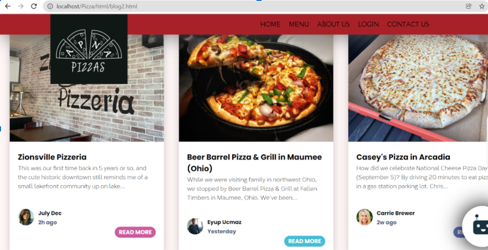Screen dimensions: 488x250
Task: Click the Apna Pizzas logo
Action: click(x=89, y=49)
